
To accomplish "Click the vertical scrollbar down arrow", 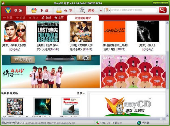I will [167, 116].
